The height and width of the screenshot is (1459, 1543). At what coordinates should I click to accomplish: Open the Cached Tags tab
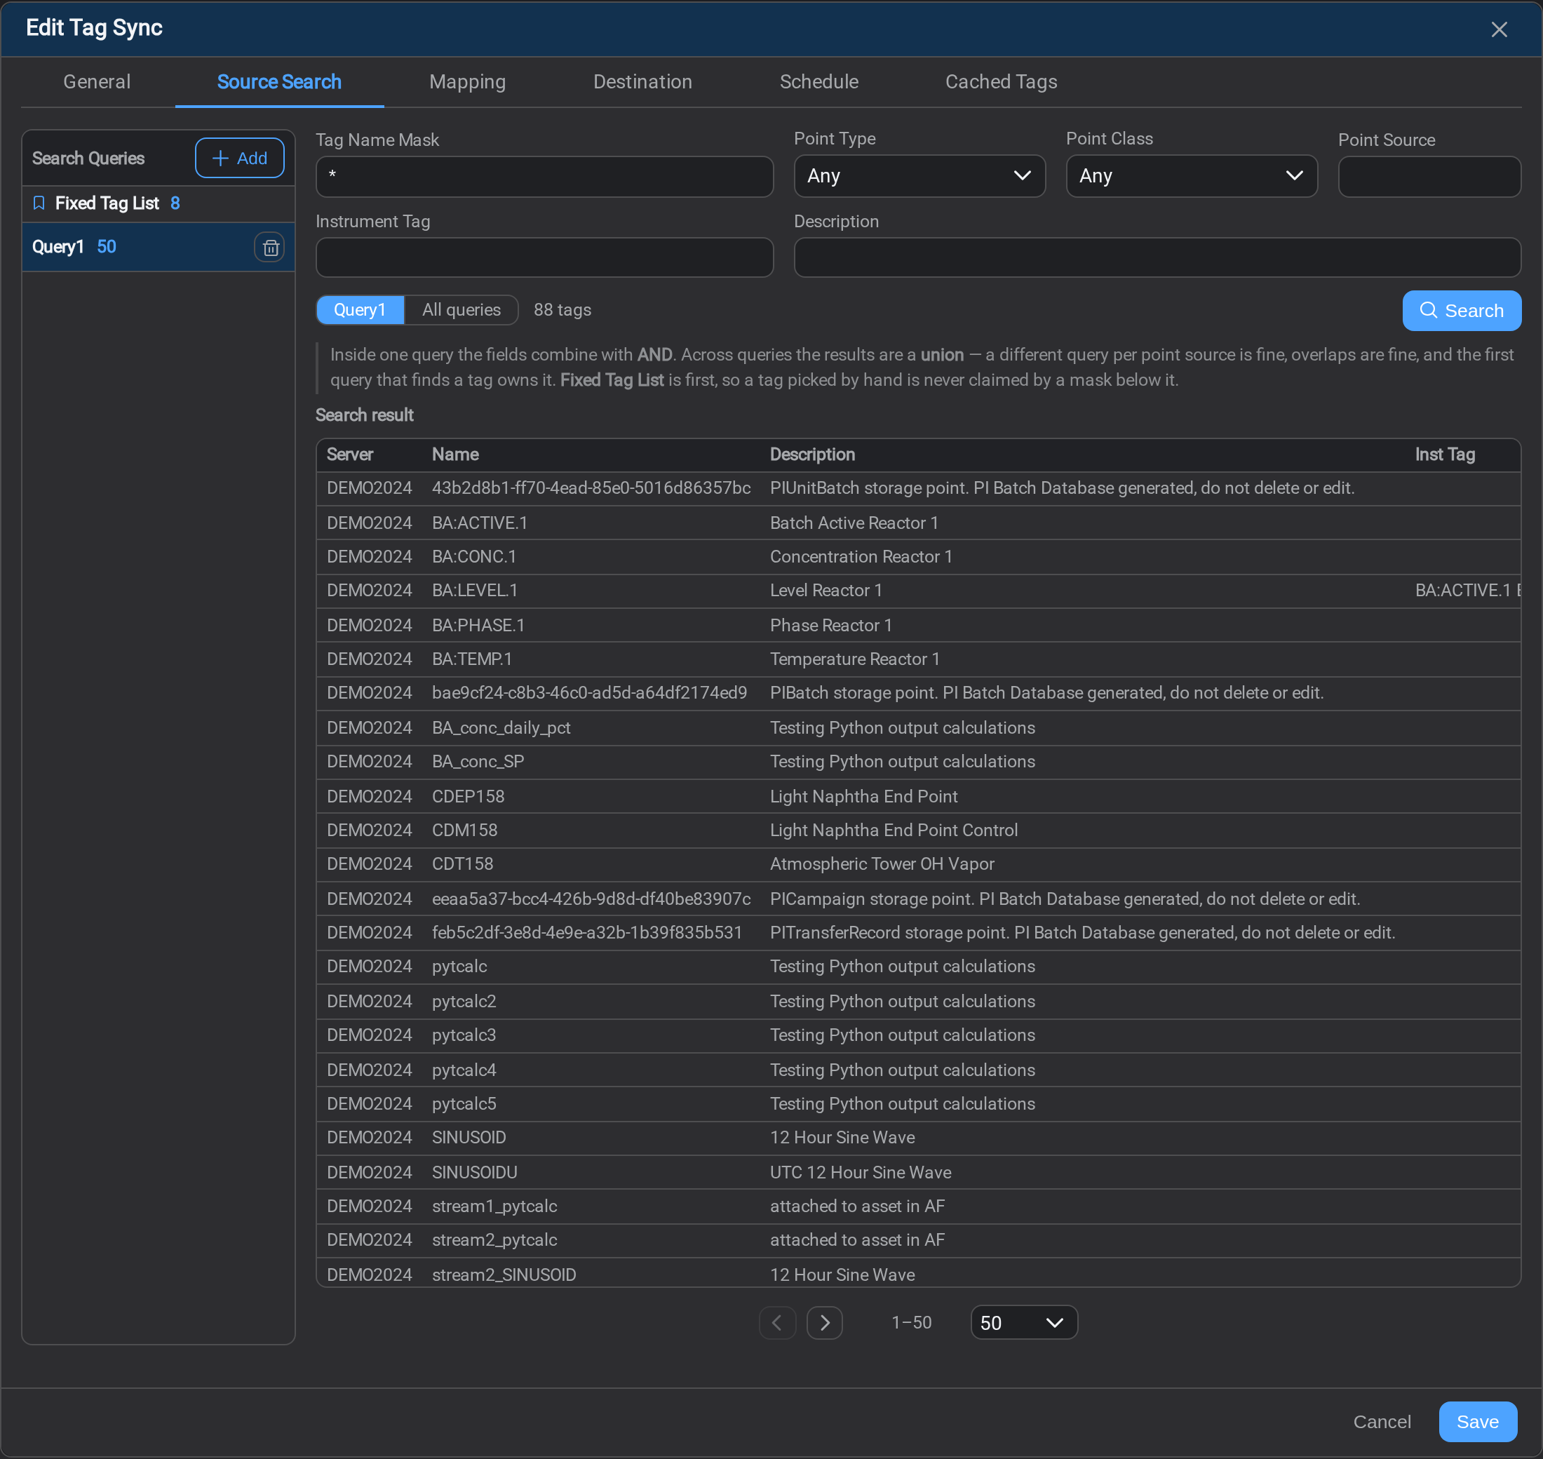coord(1001,81)
